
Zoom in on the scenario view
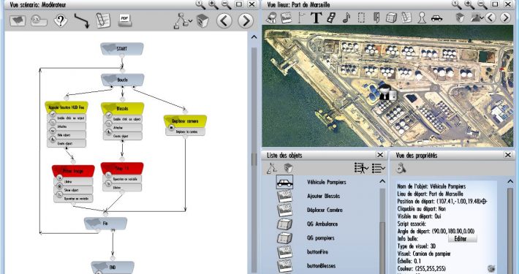213,4
